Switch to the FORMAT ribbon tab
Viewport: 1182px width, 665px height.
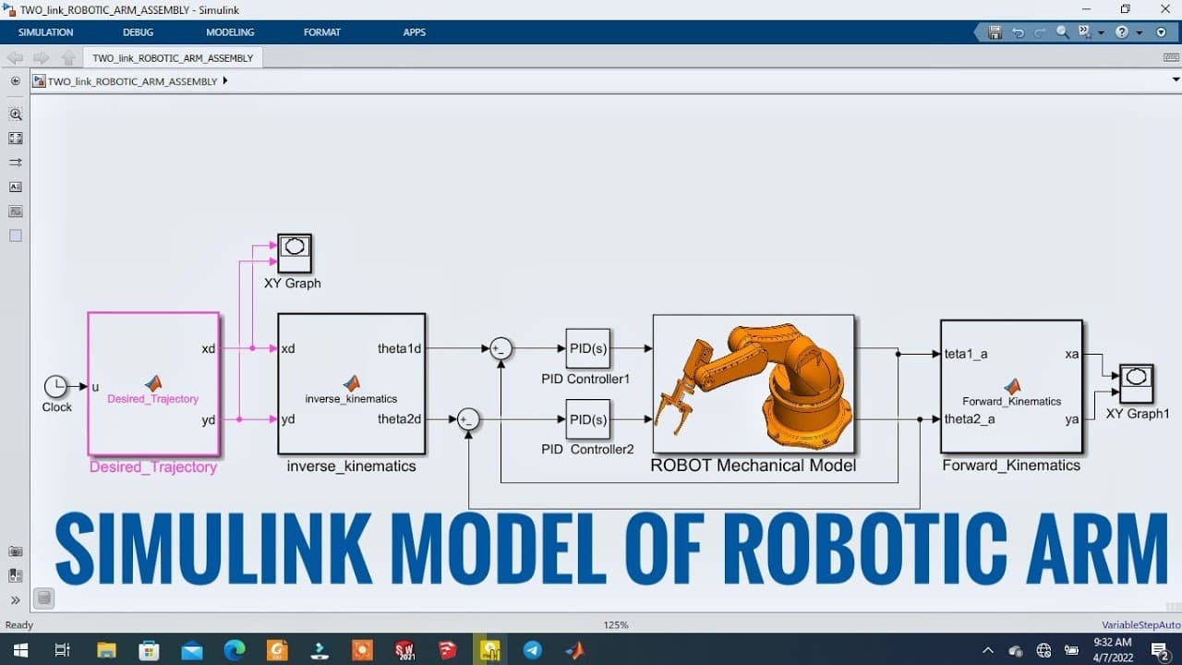322,32
